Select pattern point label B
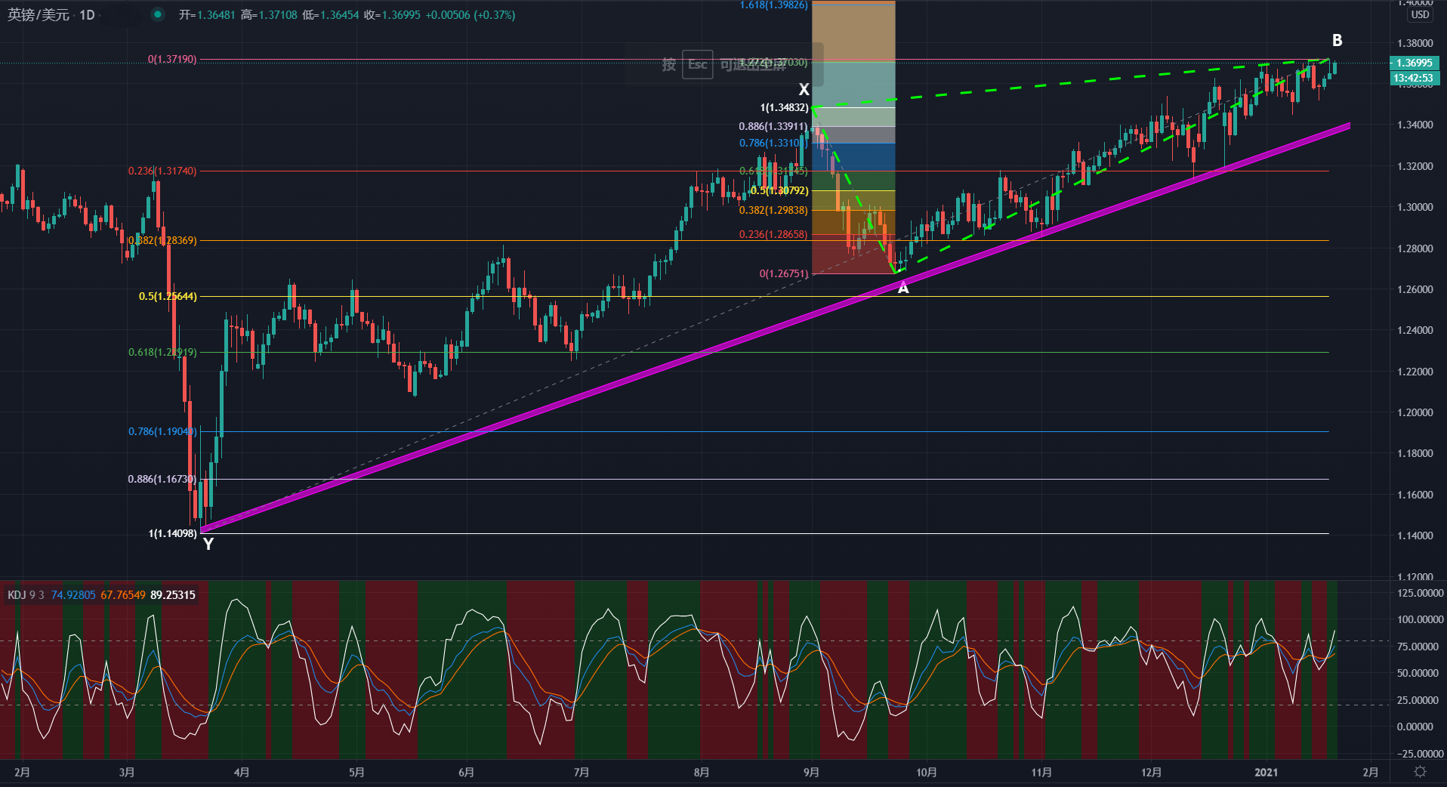This screenshot has height=787, width=1447. (1337, 41)
